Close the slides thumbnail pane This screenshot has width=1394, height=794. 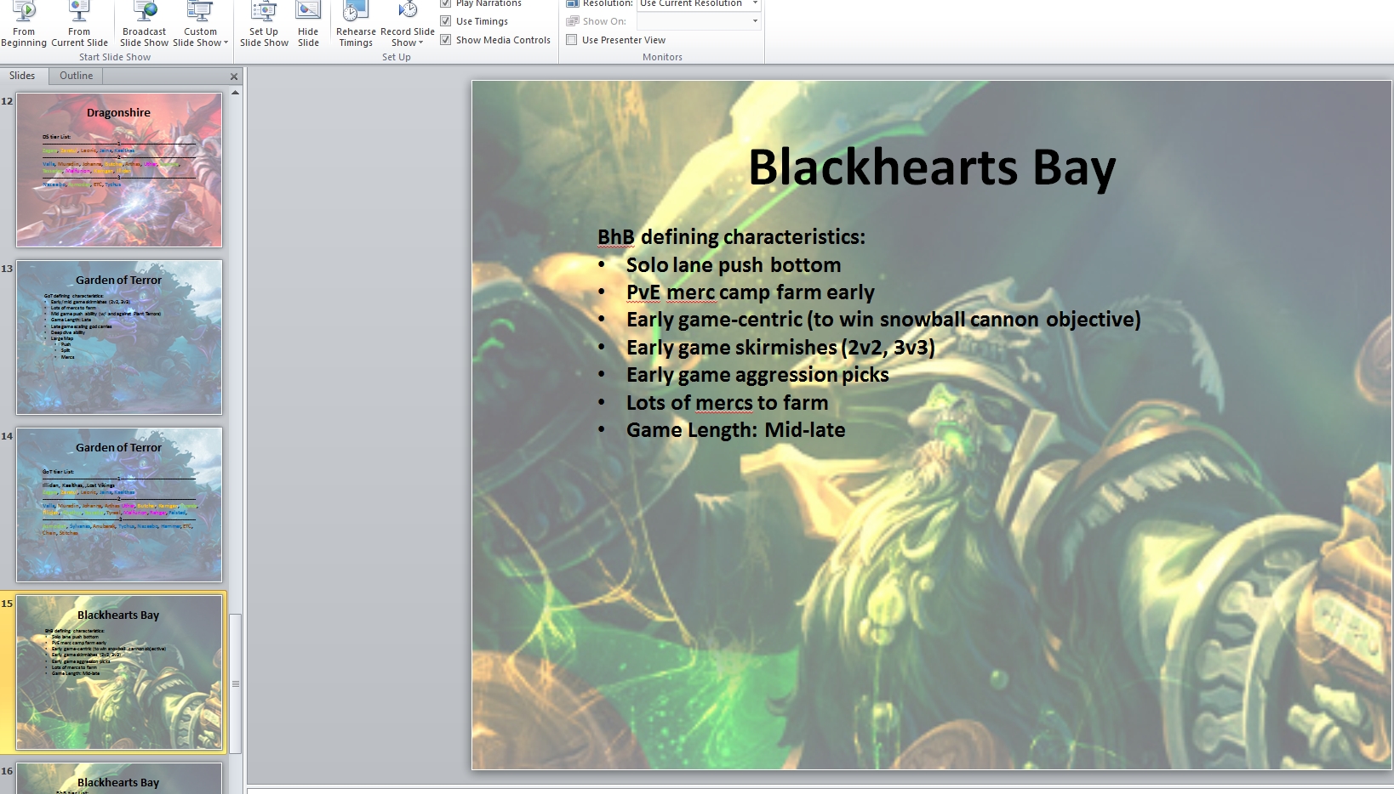pyautogui.click(x=234, y=77)
